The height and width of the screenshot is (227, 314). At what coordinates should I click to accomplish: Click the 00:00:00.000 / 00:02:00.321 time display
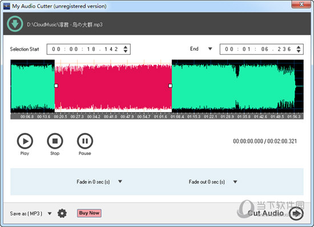pyautogui.click(x=265, y=141)
